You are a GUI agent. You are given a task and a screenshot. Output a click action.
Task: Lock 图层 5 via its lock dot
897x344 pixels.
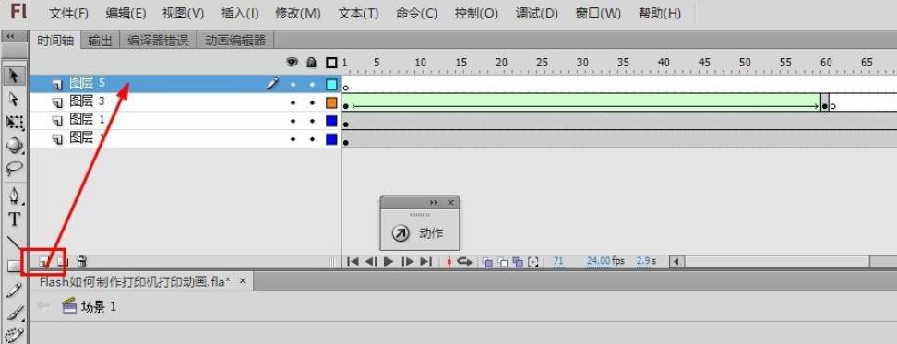[x=312, y=85]
